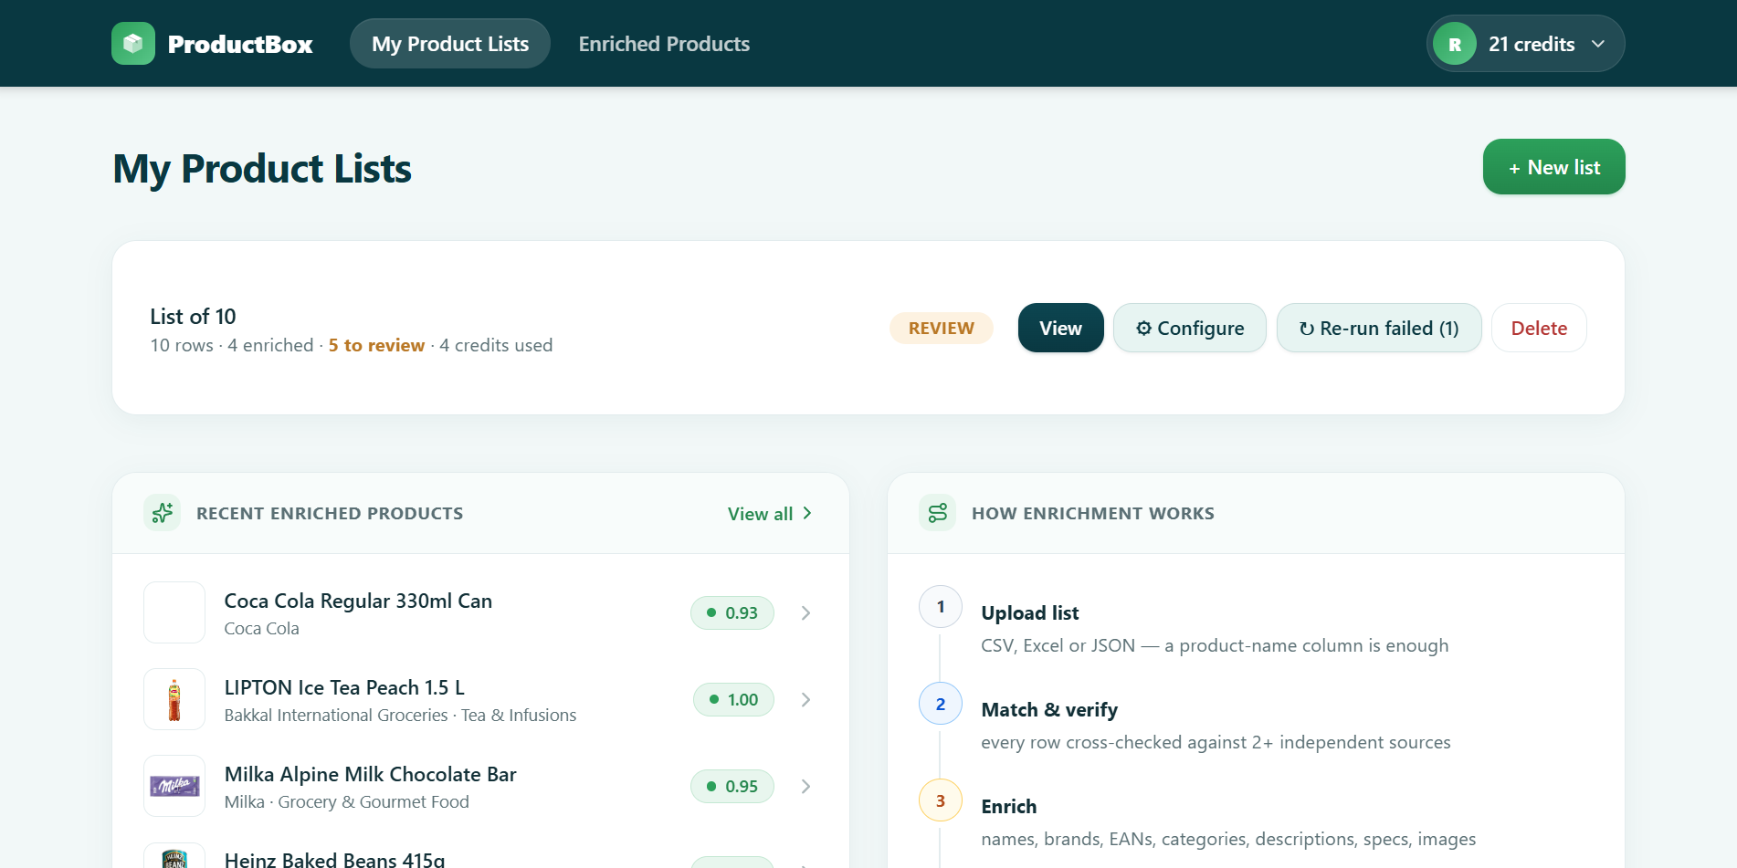Click the My Product Lists page heading
Image resolution: width=1737 pixels, height=868 pixels.
(x=262, y=169)
